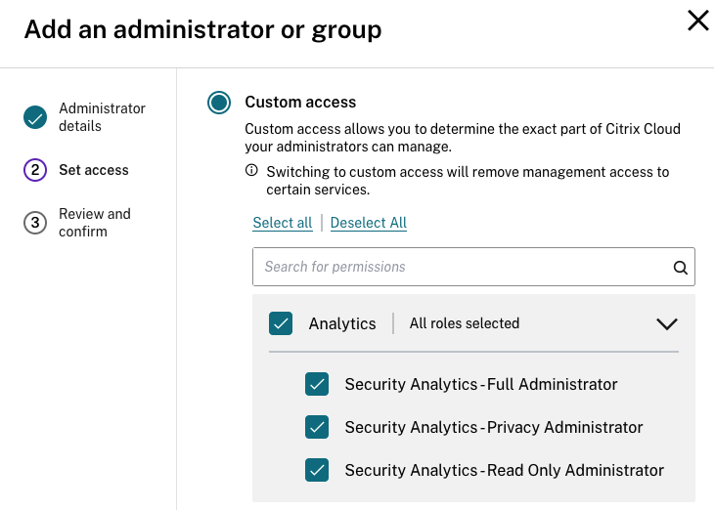Go to the Administrator details step
This screenshot has width=714, height=510.
coord(102,117)
